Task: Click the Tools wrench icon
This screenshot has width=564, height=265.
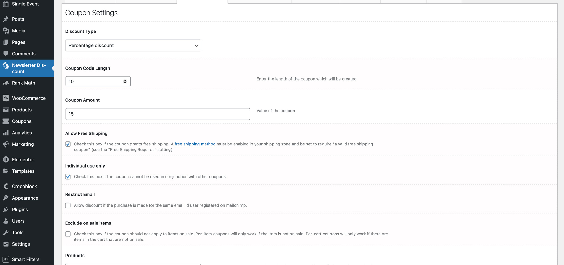Action: [6, 232]
